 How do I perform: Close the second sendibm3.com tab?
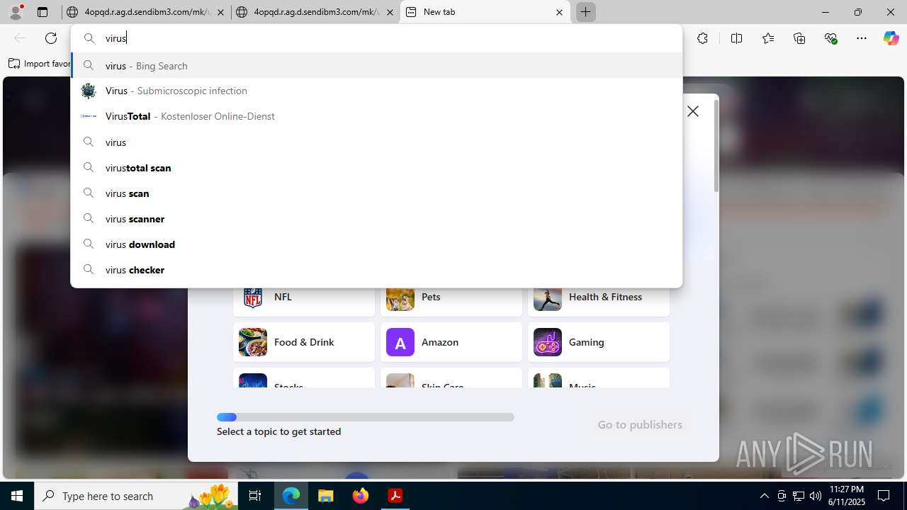[390, 12]
